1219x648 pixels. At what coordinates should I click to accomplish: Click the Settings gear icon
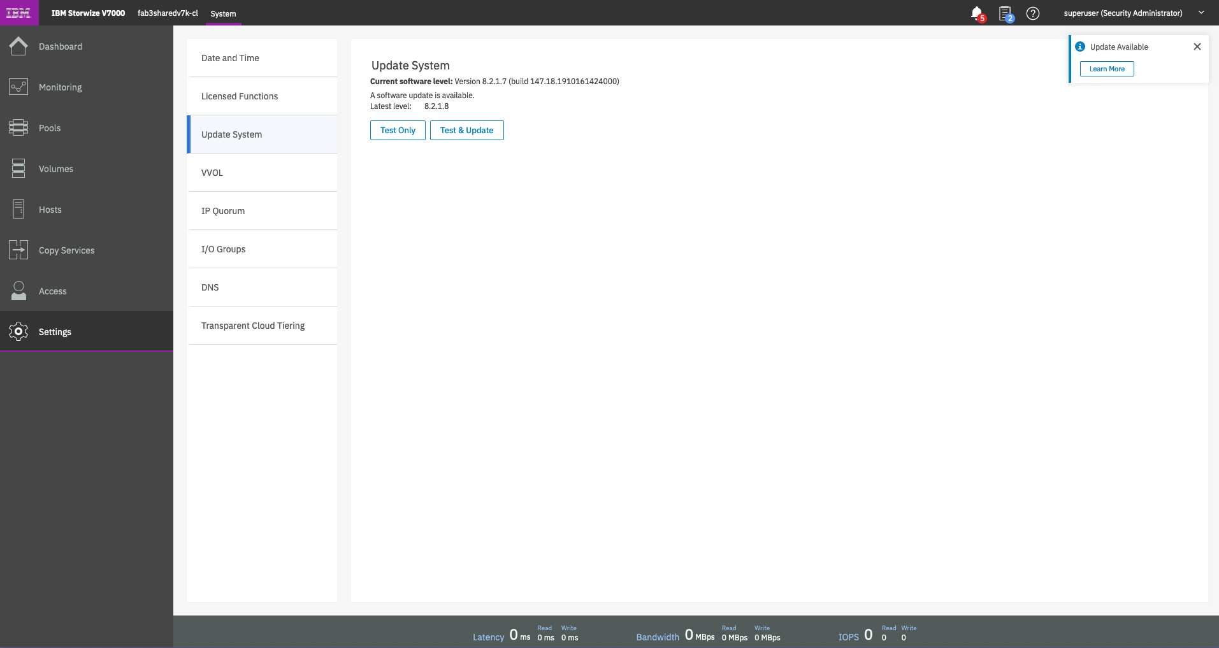18,332
